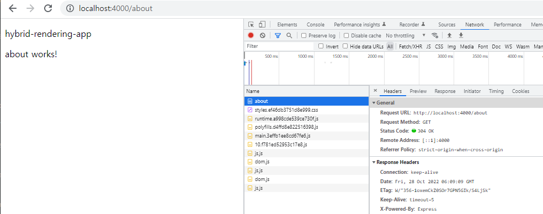Viewport: 543px width, 214px height.
Task: Open the Initiator details tab
Action: tap(472, 91)
